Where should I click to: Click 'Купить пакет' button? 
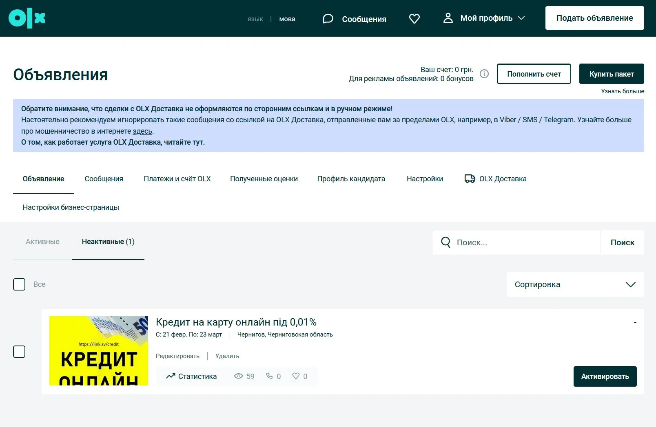tap(612, 74)
